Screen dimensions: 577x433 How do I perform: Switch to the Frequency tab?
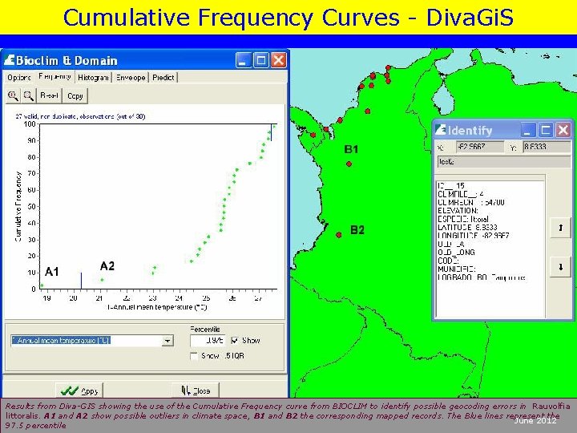54,76
